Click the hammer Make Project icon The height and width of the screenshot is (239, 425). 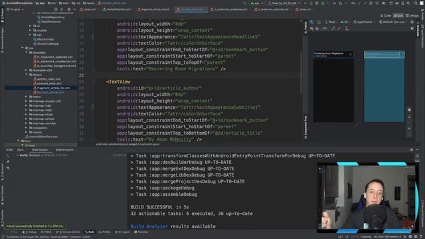(x=245, y=3)
